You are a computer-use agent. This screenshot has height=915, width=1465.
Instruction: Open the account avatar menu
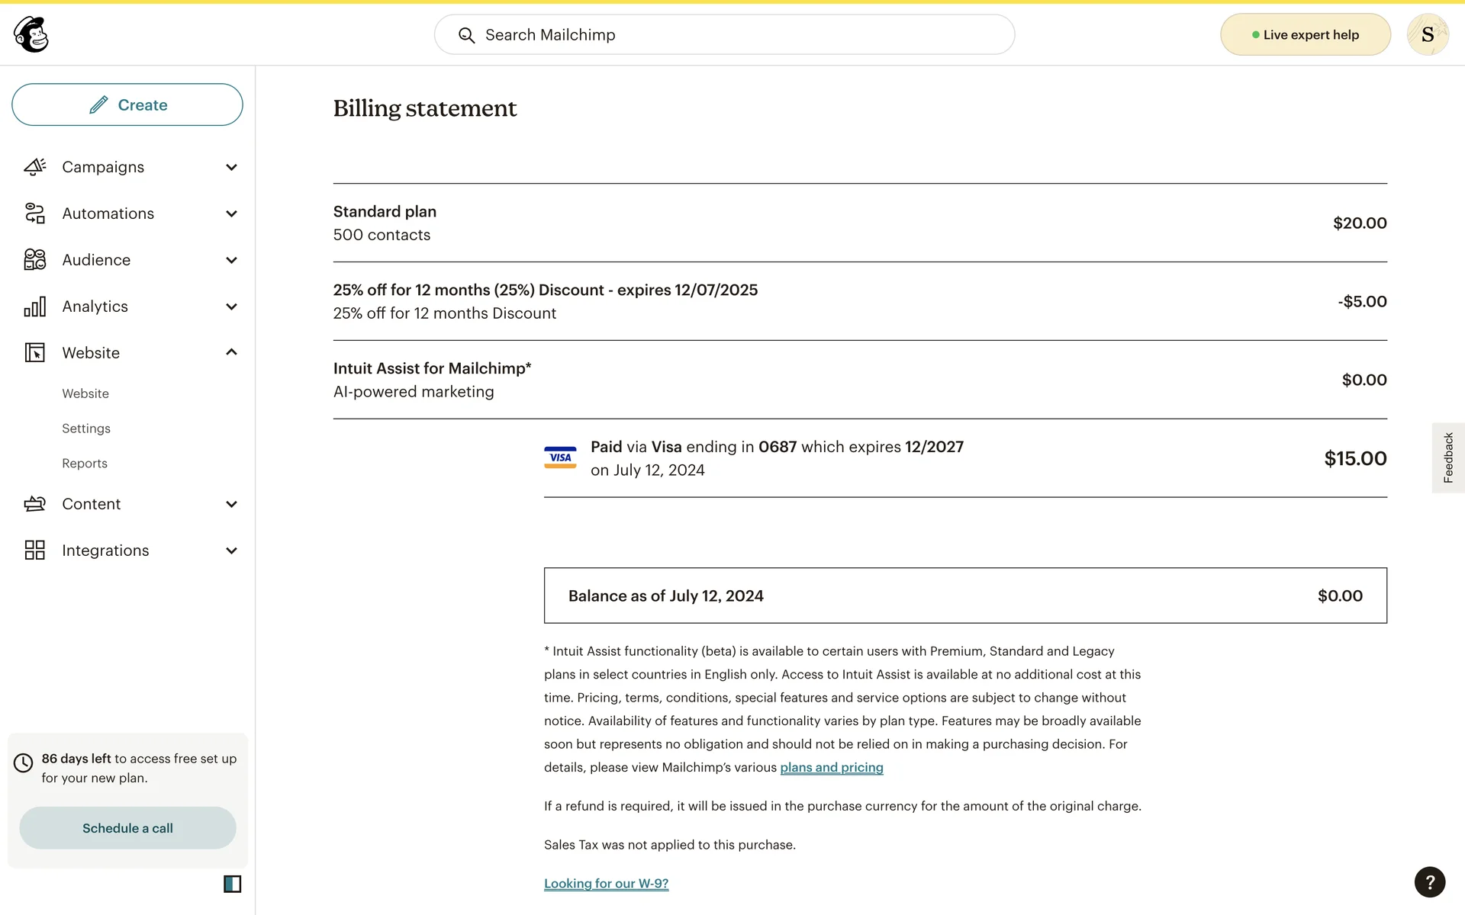1427,34
